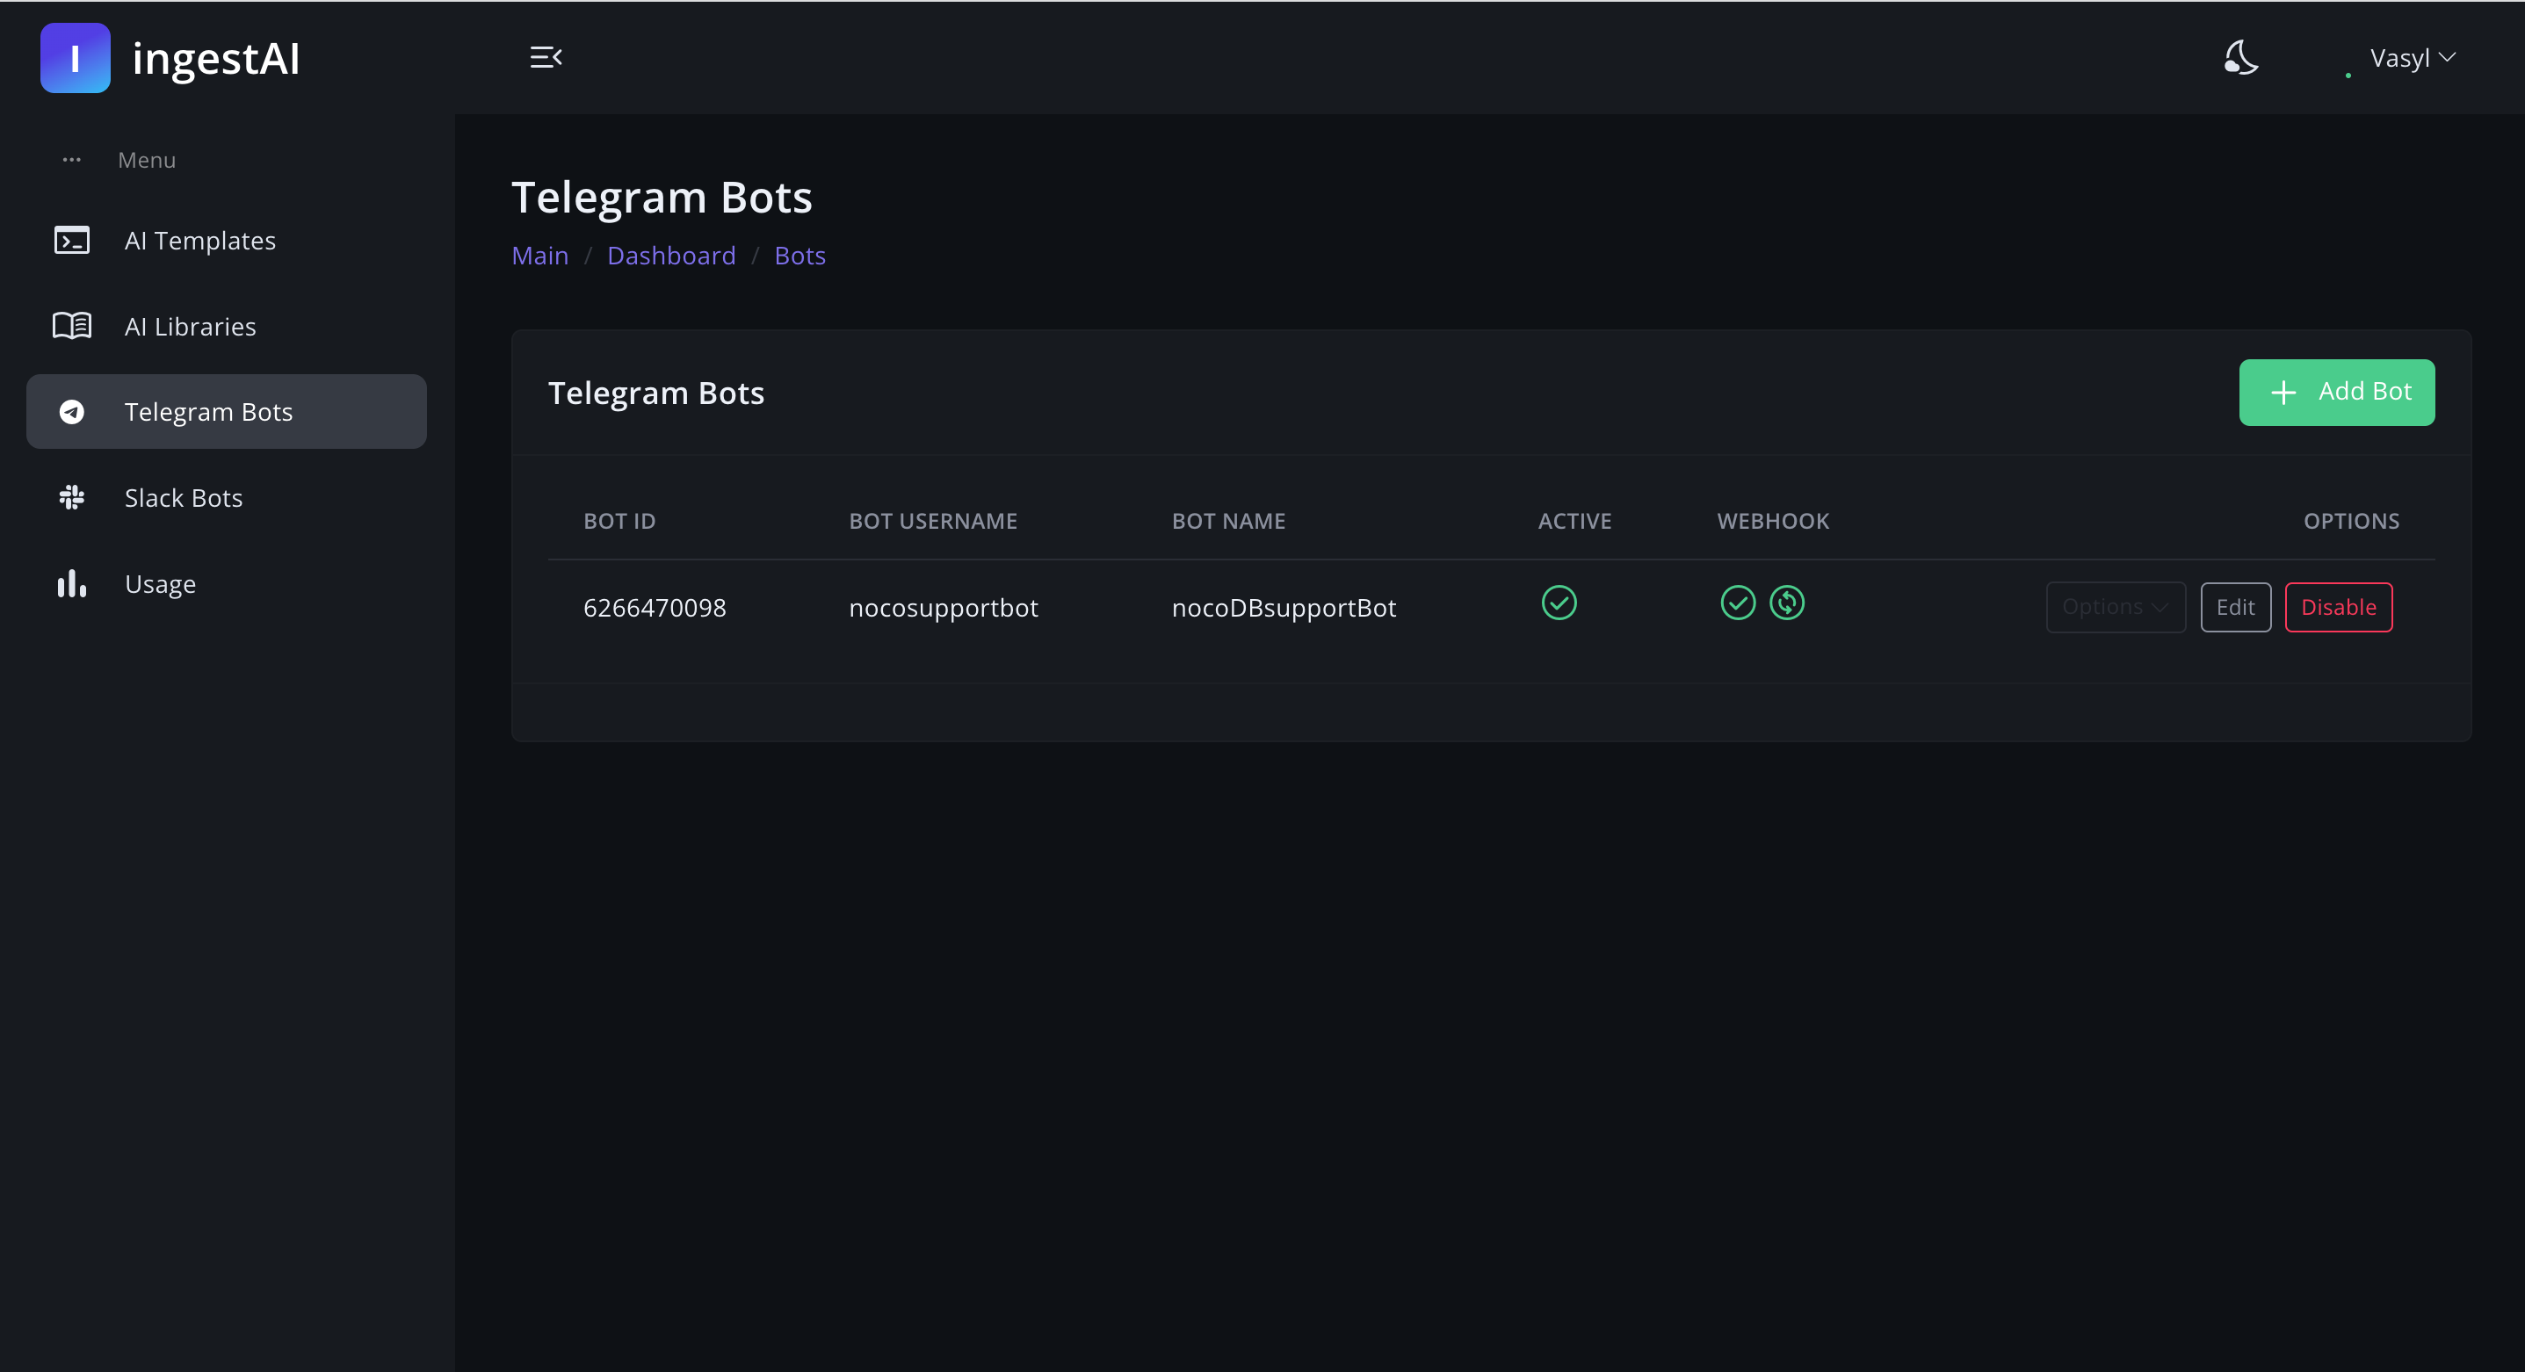Refresh the webhook with the sync icon
Viewport: 2525px width, 1372px height.
(x=1787, y=603)
